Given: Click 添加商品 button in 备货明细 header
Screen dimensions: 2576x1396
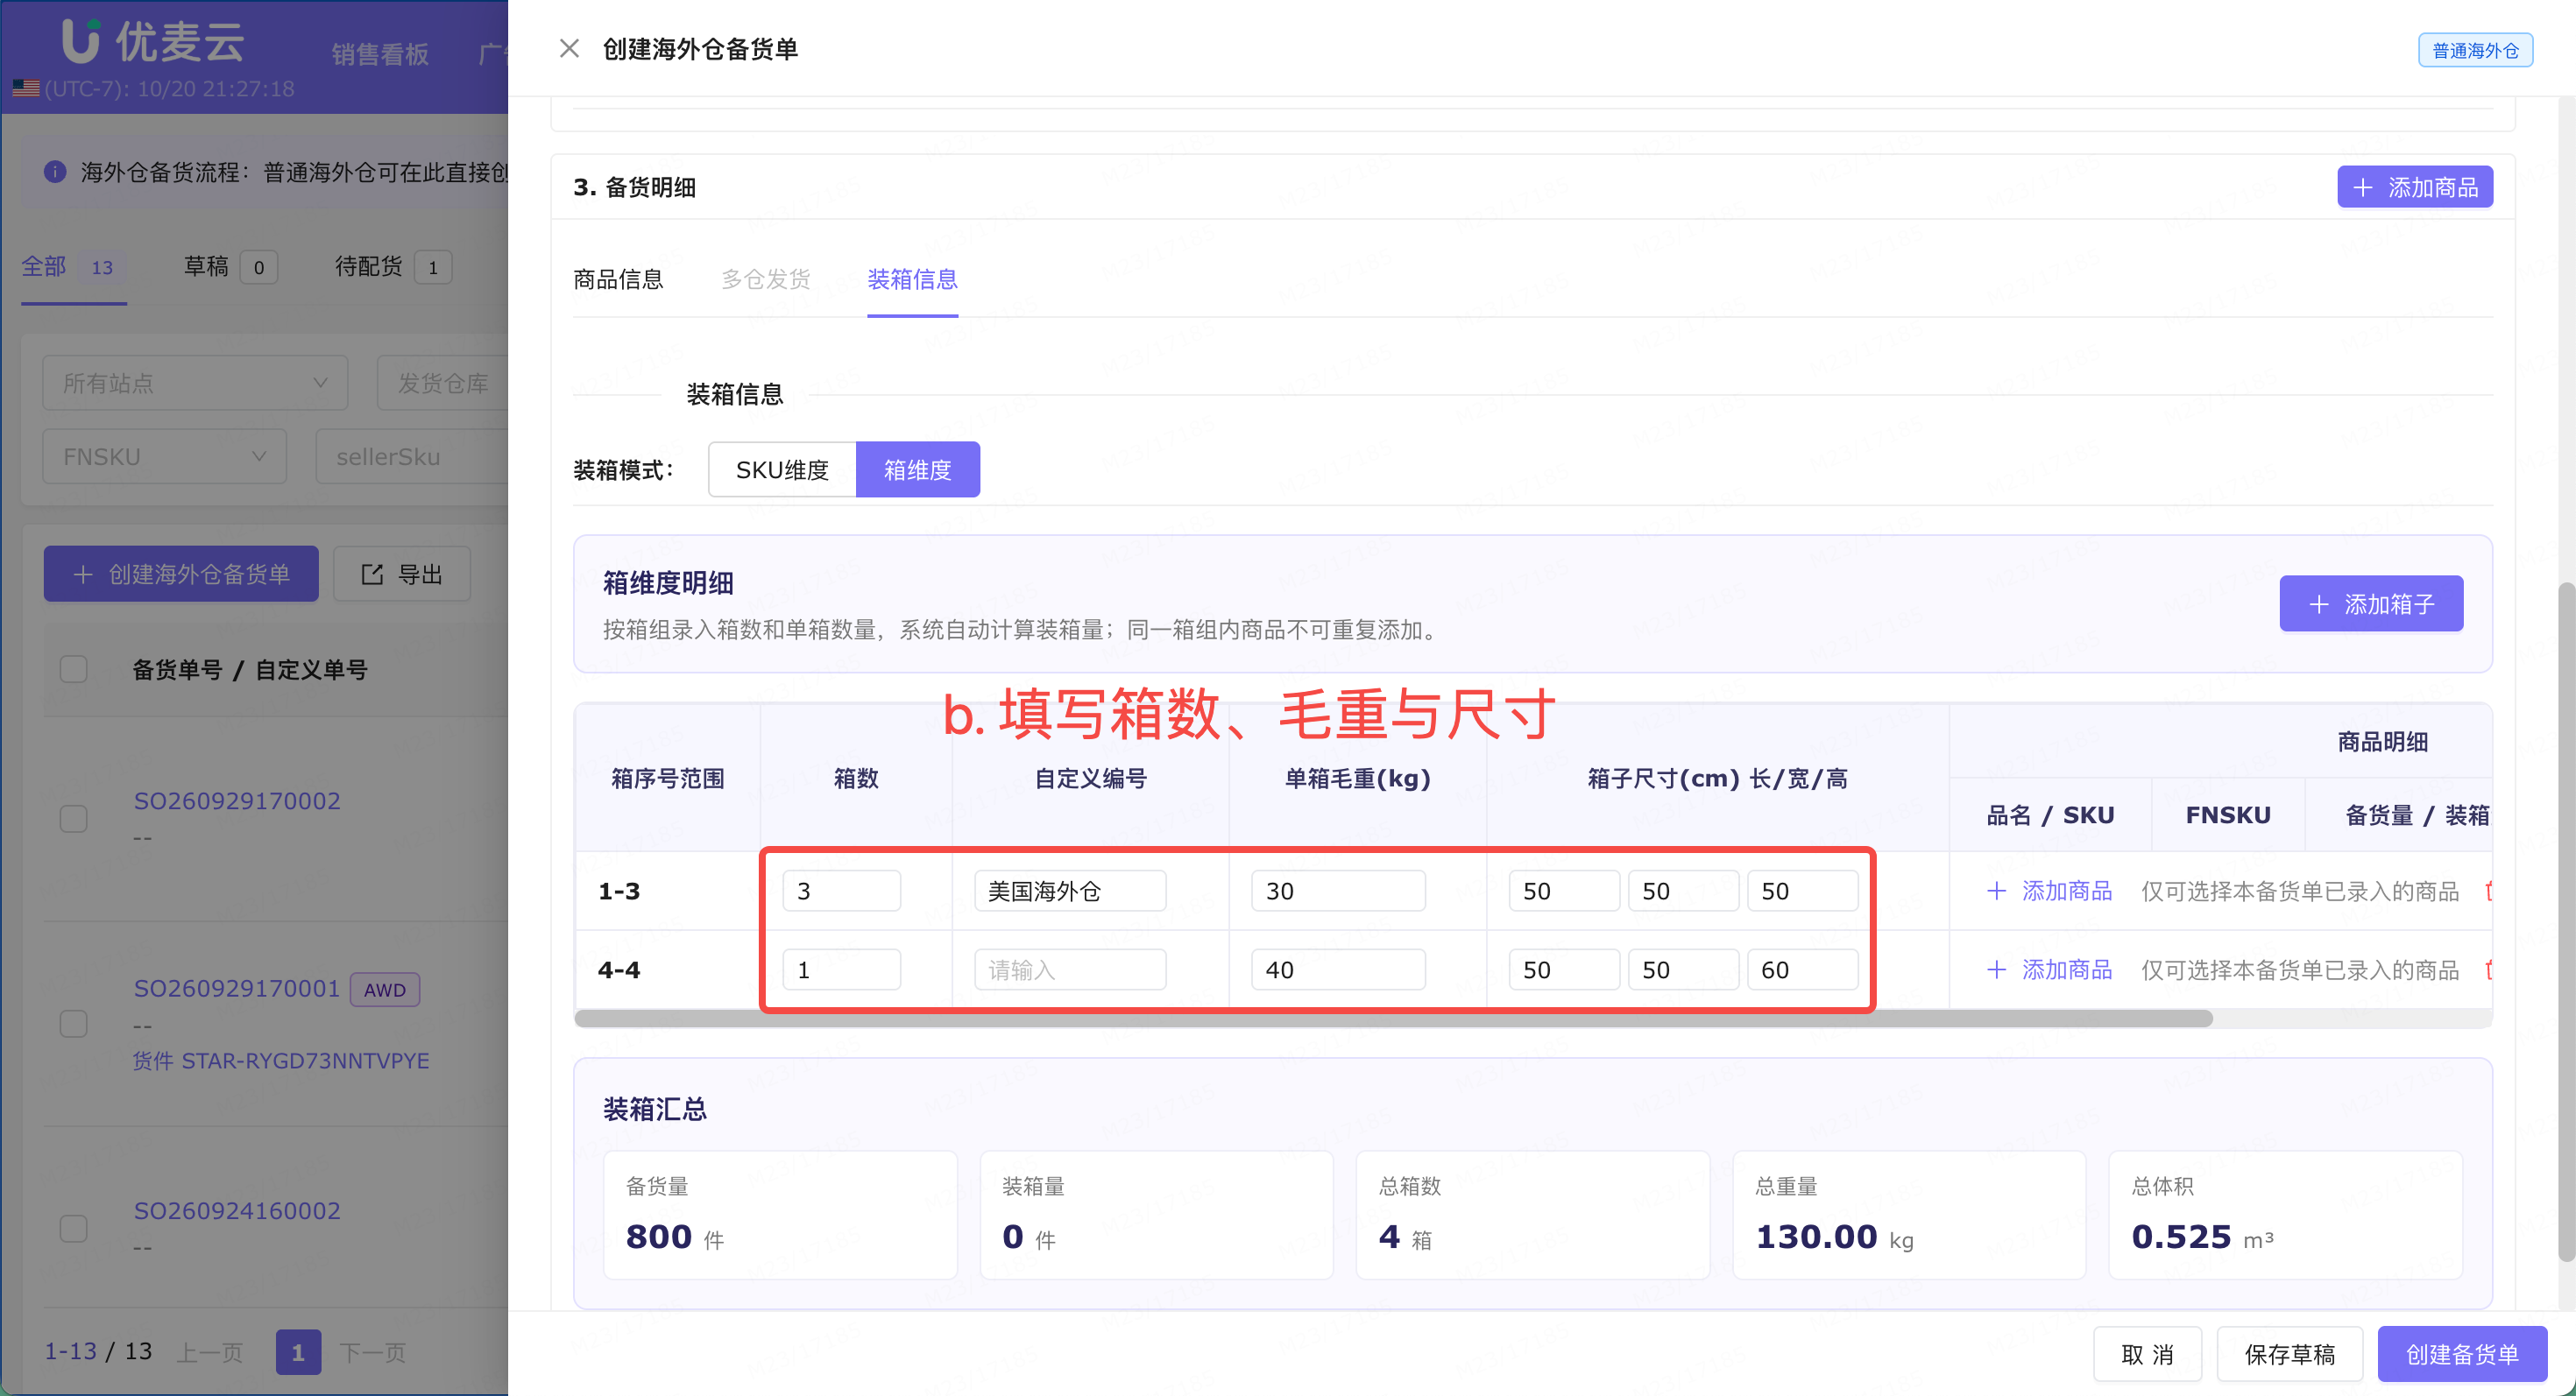Looking at the screenshot, I should (2415, 188).
